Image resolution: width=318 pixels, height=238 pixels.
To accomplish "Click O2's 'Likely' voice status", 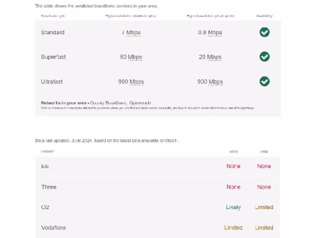I will 233,207.
